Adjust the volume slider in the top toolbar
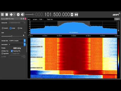Screen dimensions: 121x91 coord(30,14)
